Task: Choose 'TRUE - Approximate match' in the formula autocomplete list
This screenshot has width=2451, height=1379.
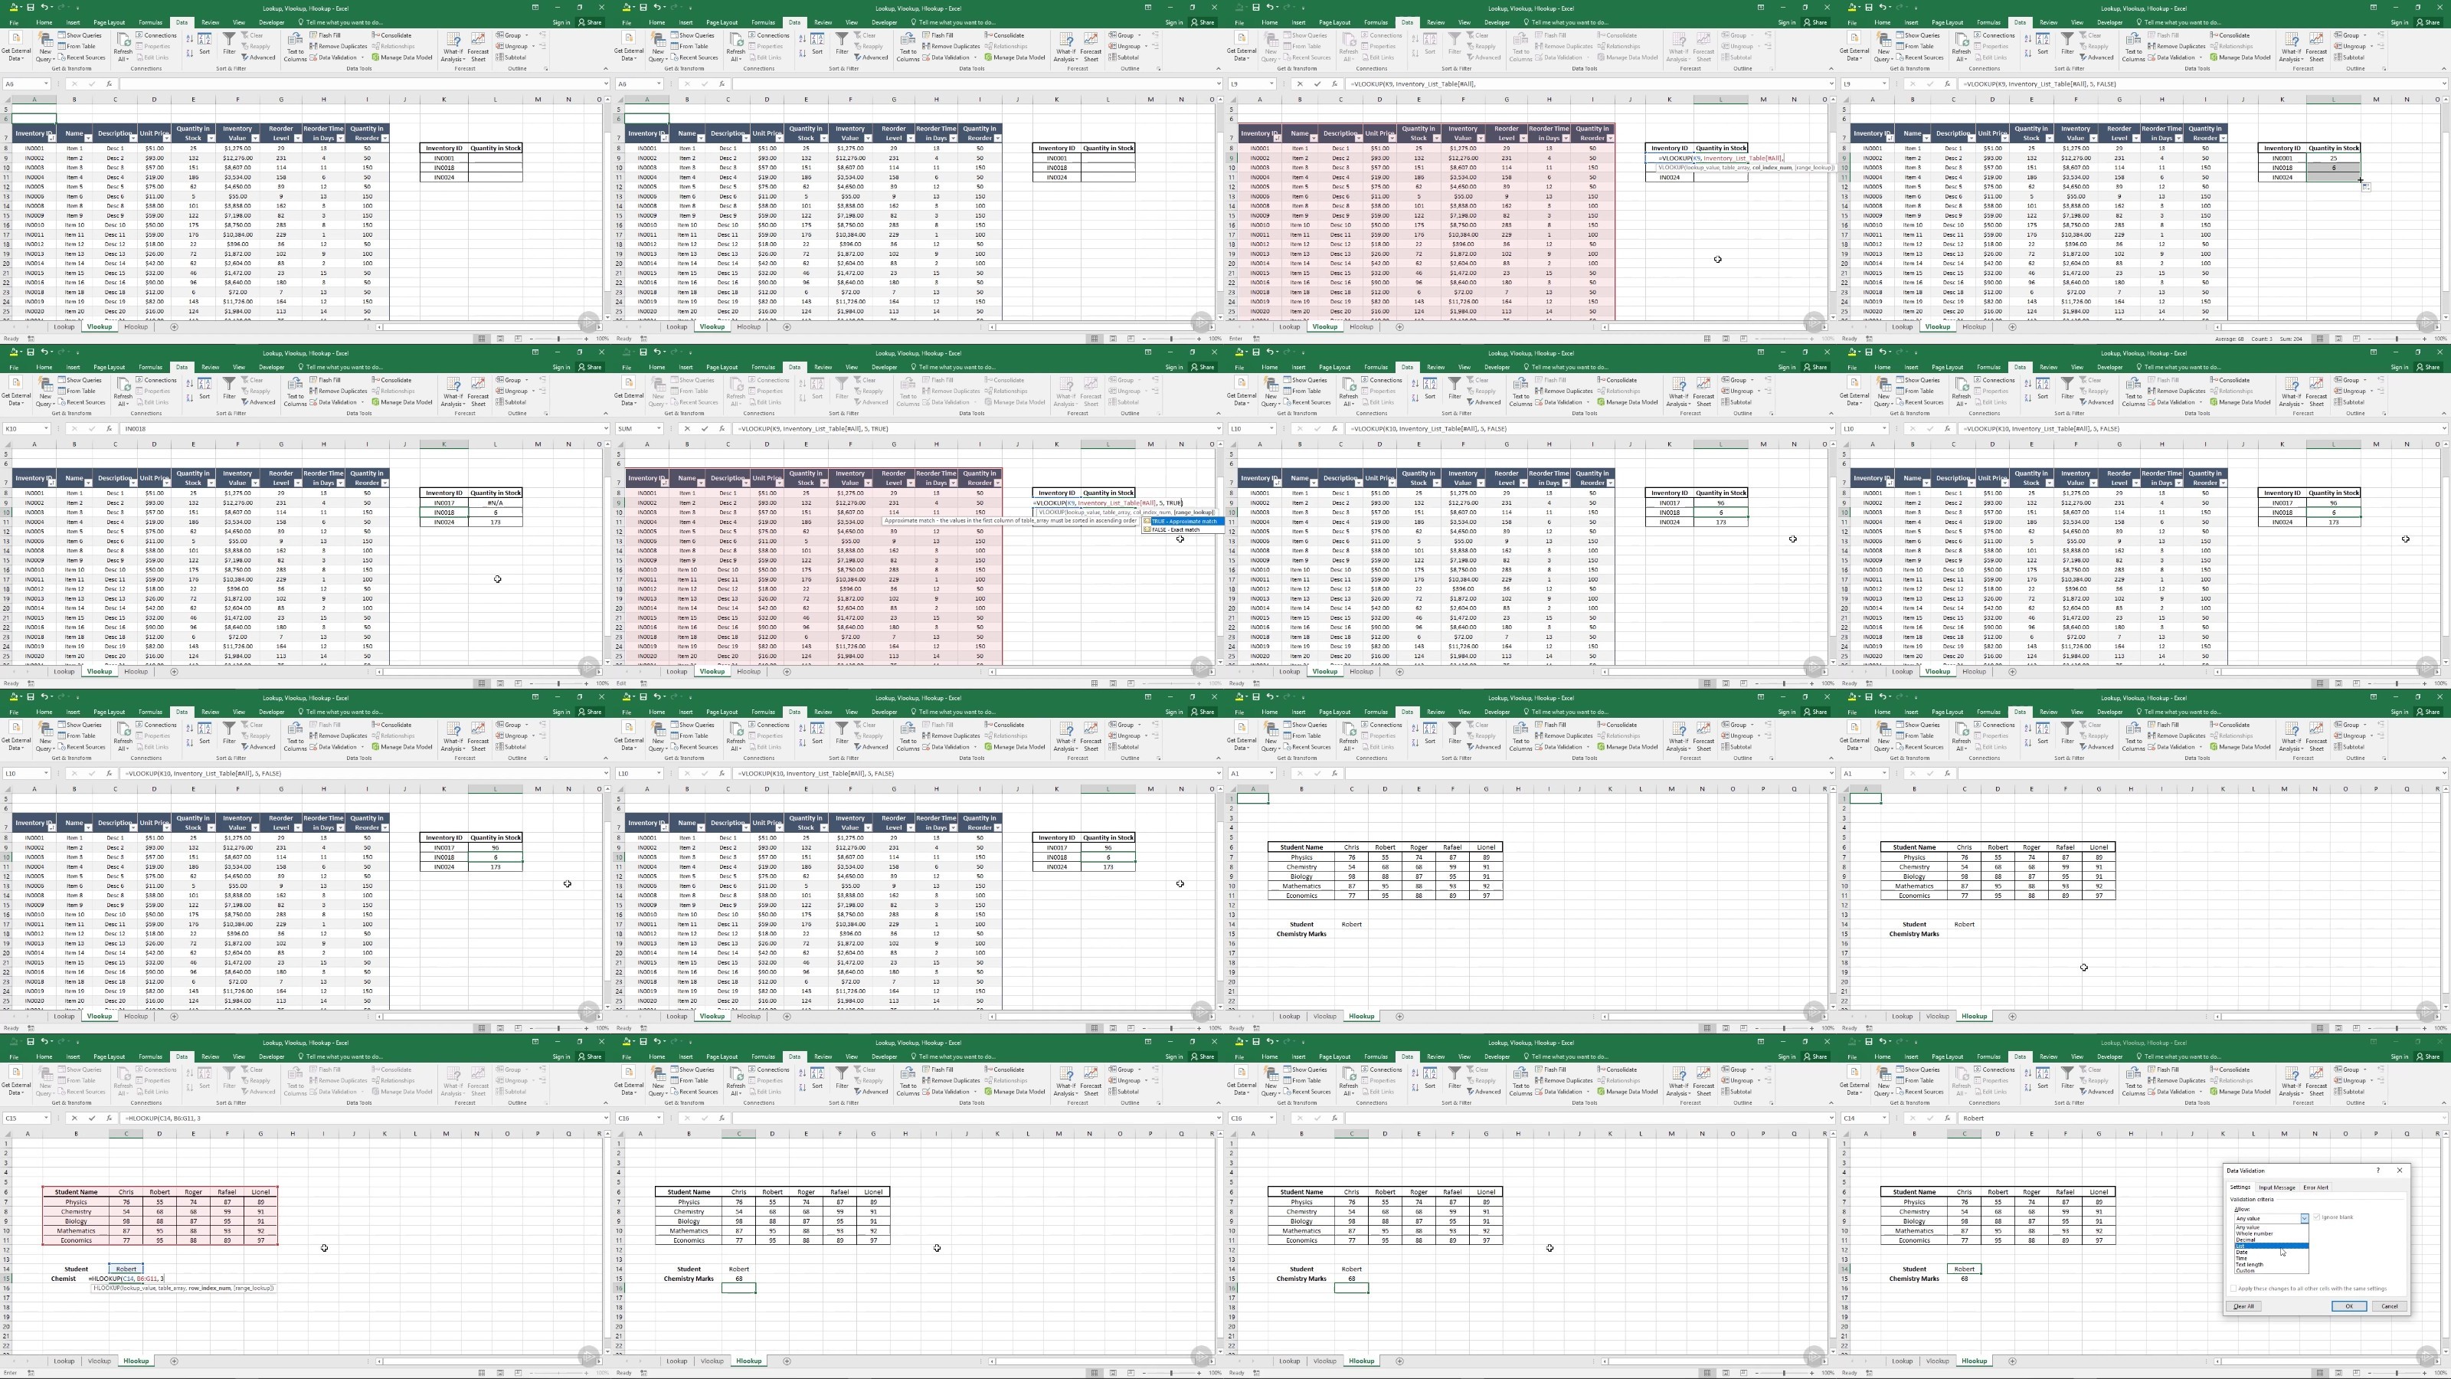Action: (1185, 522)
